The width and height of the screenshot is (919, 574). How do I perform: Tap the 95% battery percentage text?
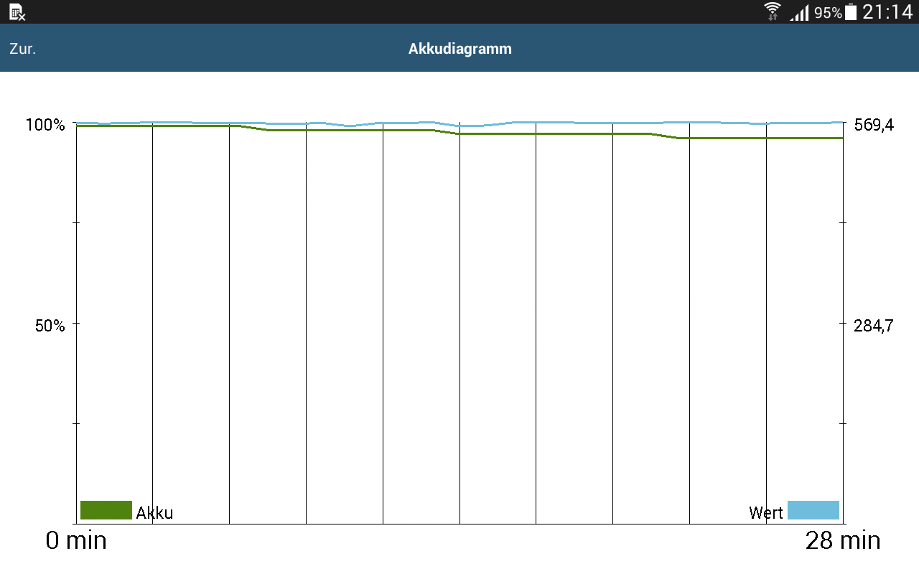[828, 13]
